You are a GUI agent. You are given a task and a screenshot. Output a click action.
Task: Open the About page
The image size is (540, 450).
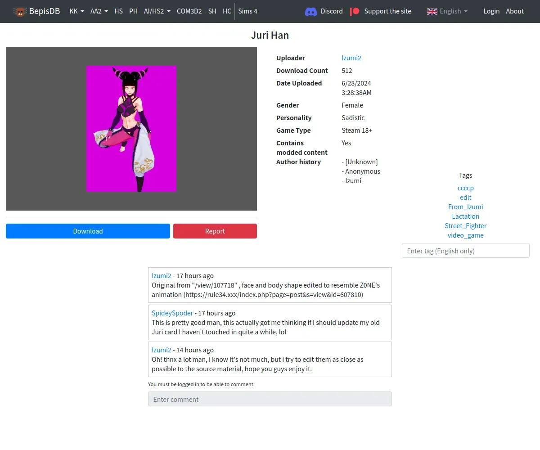(515, 11)
